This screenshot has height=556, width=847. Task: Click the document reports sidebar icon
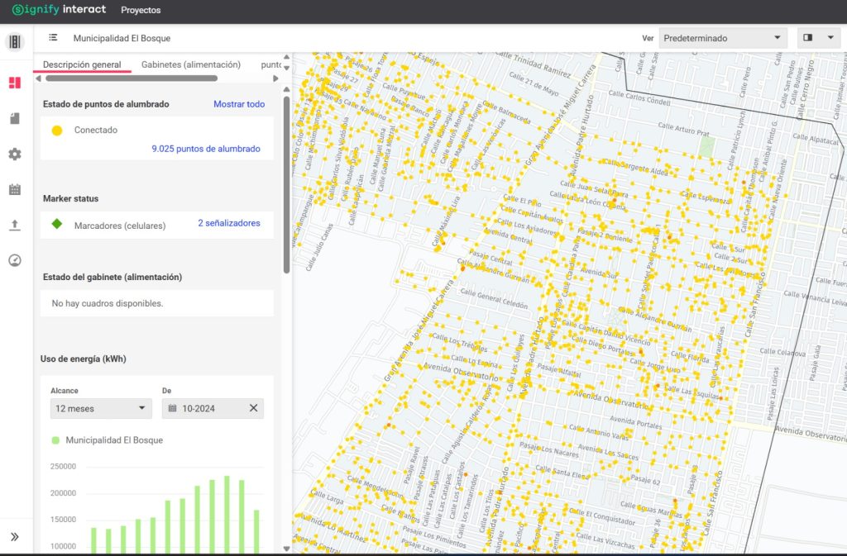[x=14, y=119]
